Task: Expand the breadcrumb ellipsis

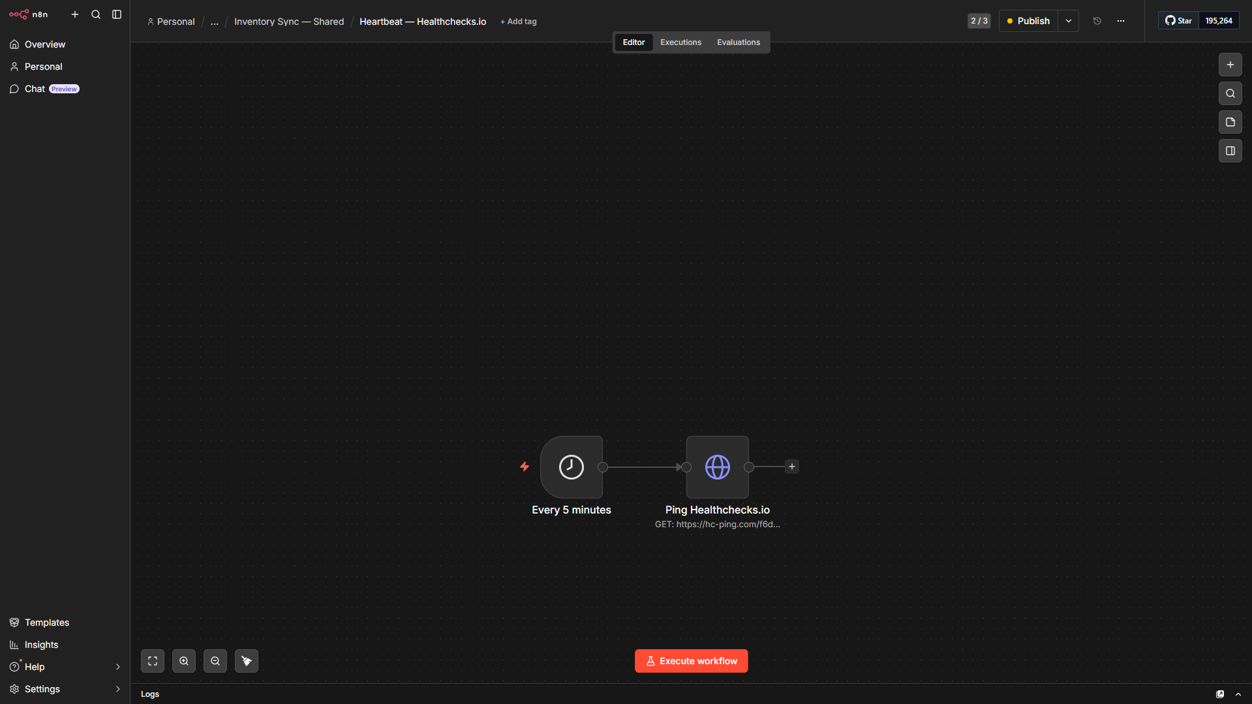Action: click(215, 22)
